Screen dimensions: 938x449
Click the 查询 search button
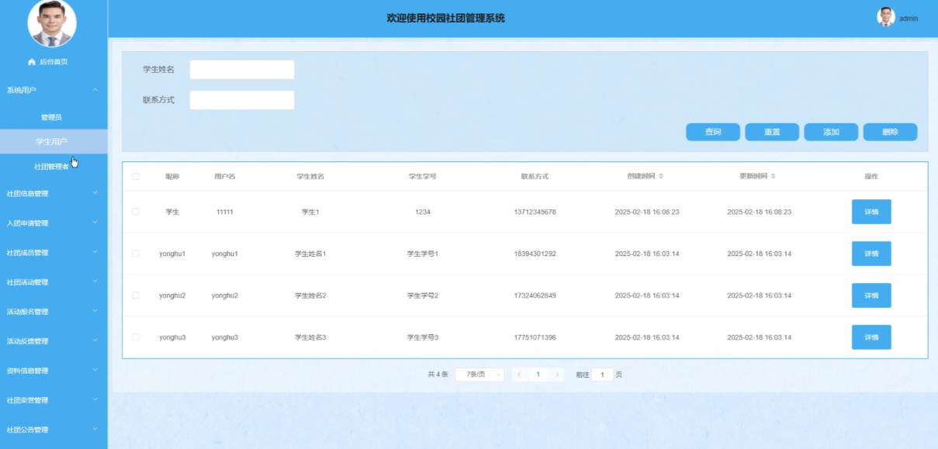(713, 132)
